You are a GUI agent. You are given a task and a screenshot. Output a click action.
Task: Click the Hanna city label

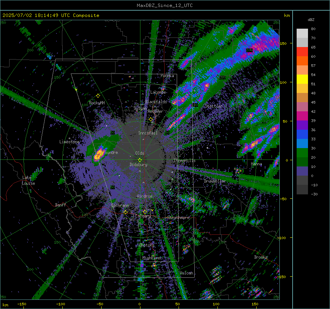[256, 164]
